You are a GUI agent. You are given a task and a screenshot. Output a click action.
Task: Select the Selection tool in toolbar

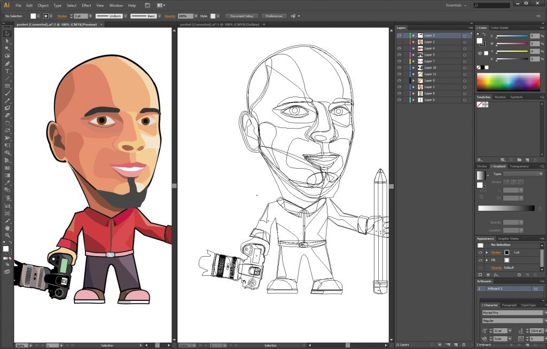[7, 34]
